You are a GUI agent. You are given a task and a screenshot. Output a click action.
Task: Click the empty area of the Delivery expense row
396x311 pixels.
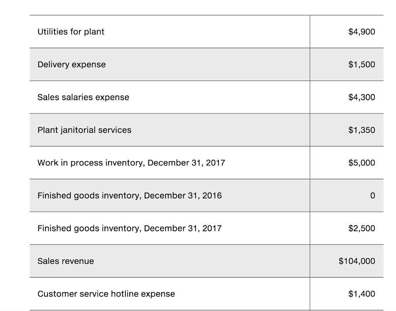207,65
